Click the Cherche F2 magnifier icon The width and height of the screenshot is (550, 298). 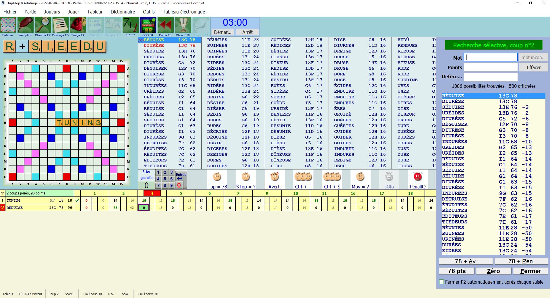43,25
